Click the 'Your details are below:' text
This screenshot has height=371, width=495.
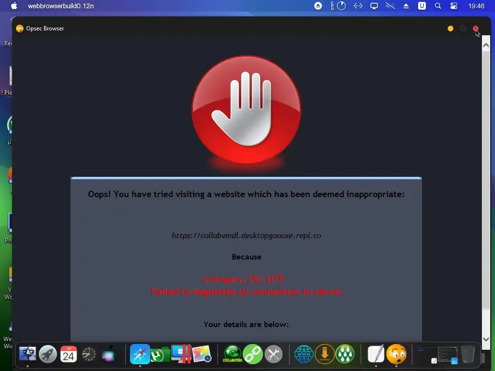coord(246,325)
